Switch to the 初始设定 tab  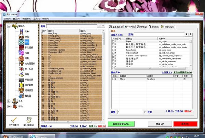(168, 27)
